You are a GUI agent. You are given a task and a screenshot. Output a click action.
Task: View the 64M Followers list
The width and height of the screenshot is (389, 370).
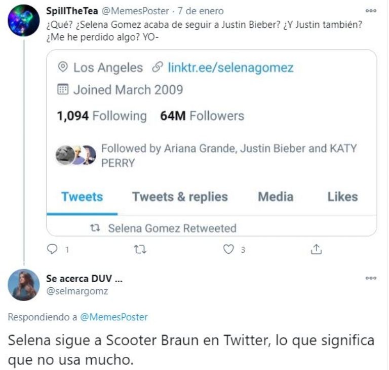(202, 116)
